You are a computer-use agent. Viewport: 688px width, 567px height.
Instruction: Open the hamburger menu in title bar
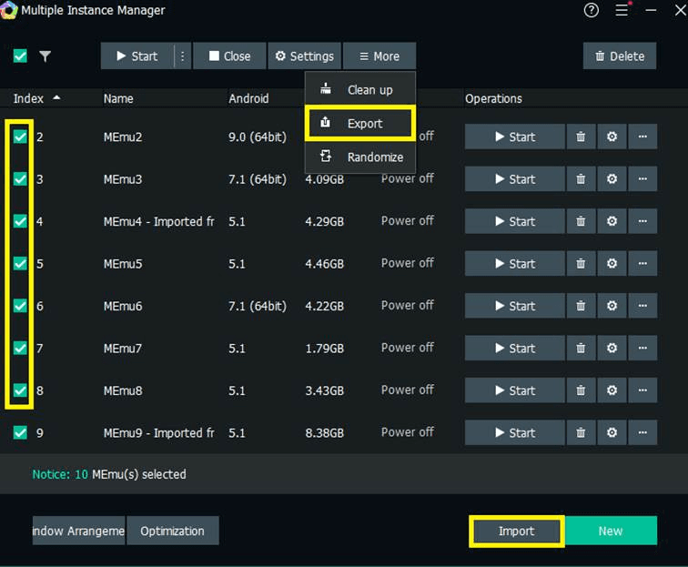tap(622, 11)
